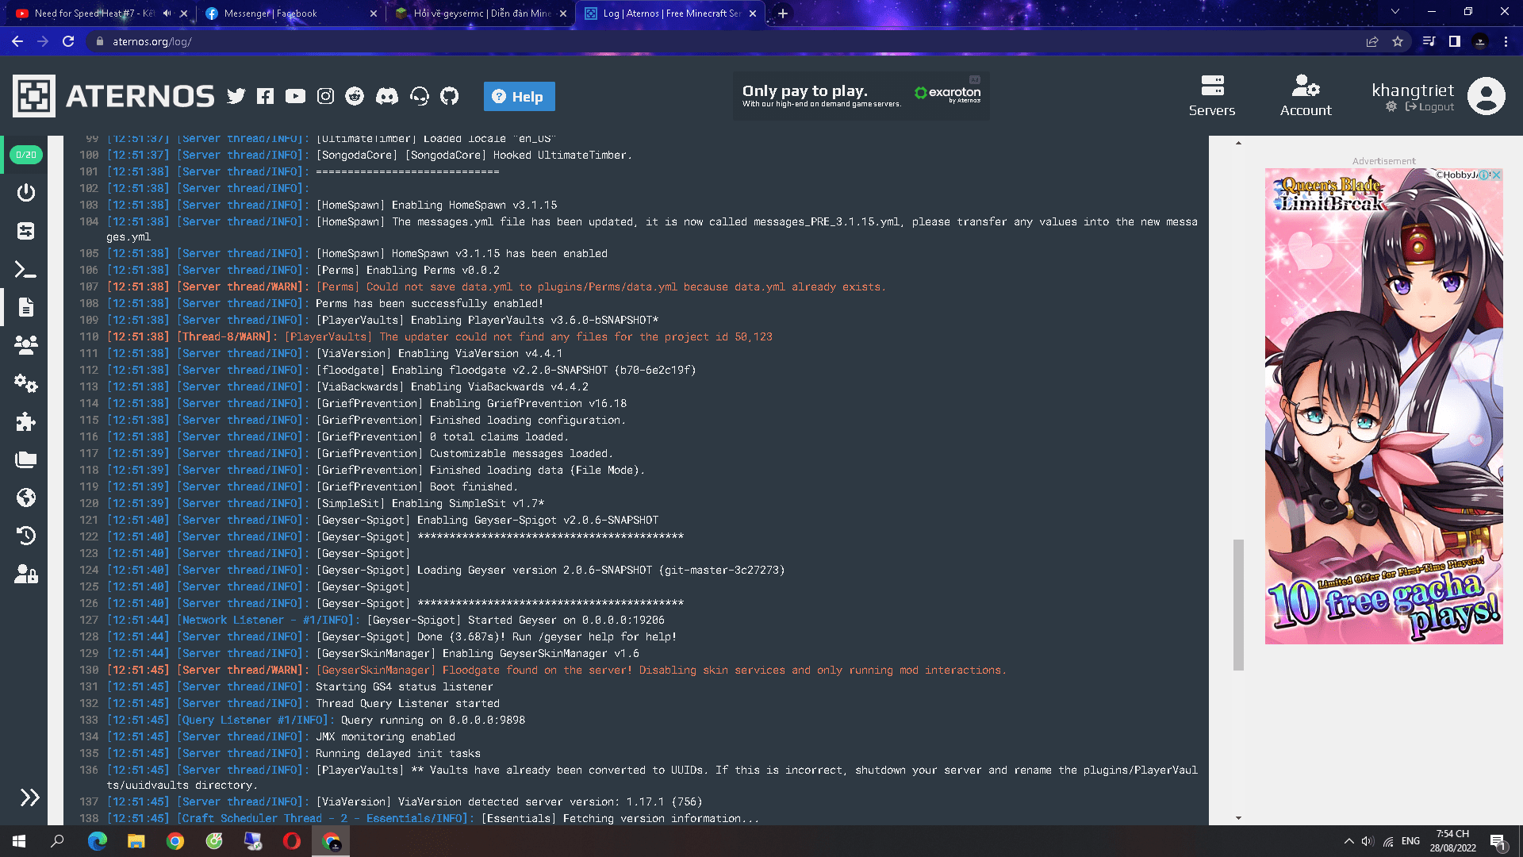
Task: Open the Access user-lock icon in sidebar
Action: tap(26, 574)
